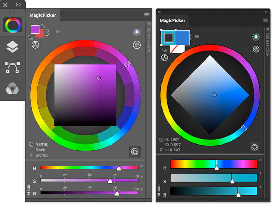Expand the dock with the double arrow
This screenshot has width=272, height=204.
tap(18, 5)
